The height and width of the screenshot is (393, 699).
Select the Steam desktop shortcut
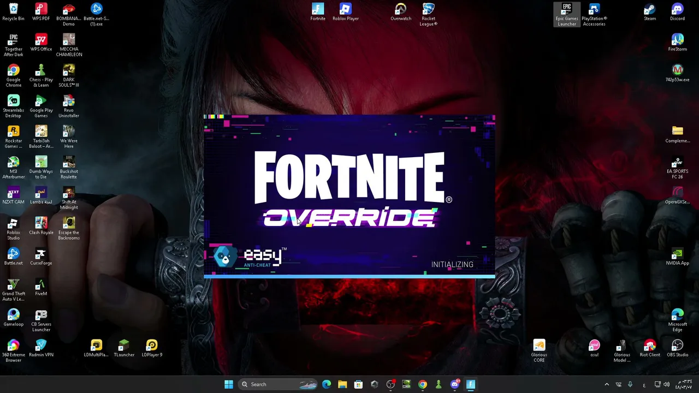click(x=650, y=12)
